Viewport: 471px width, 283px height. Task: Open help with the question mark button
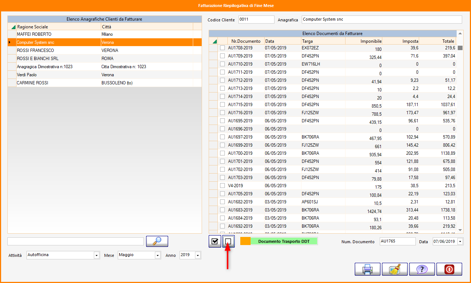pyautogui.click(x=422, y=269)
